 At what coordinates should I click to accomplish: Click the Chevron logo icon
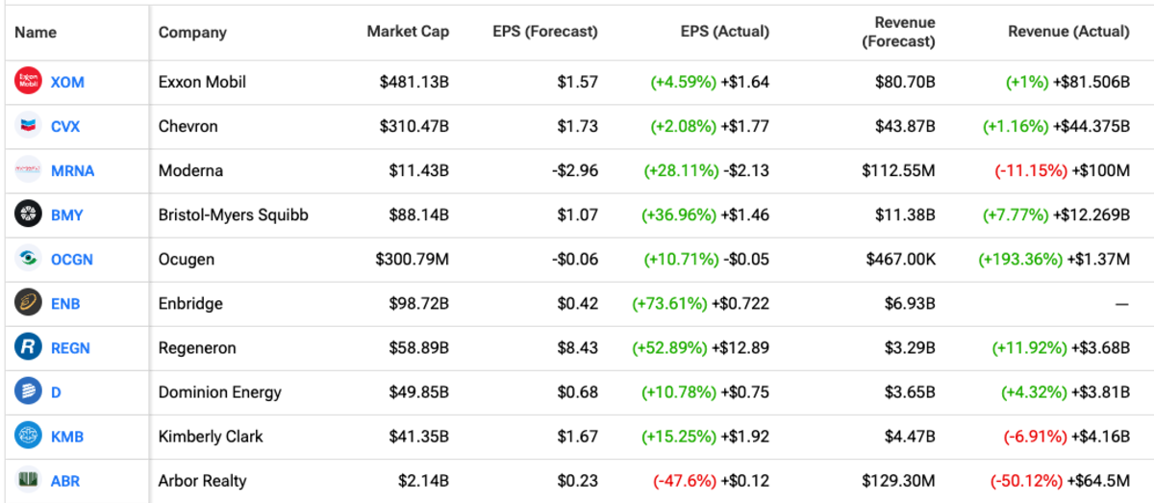tap(29, 126)
